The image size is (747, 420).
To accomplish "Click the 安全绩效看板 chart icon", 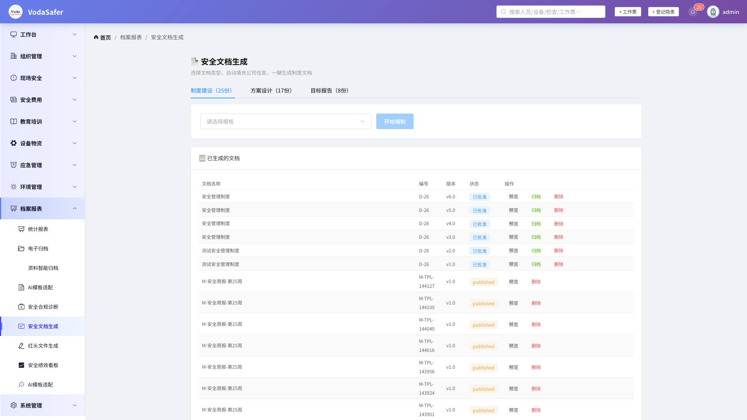I will tap(21, 365).
